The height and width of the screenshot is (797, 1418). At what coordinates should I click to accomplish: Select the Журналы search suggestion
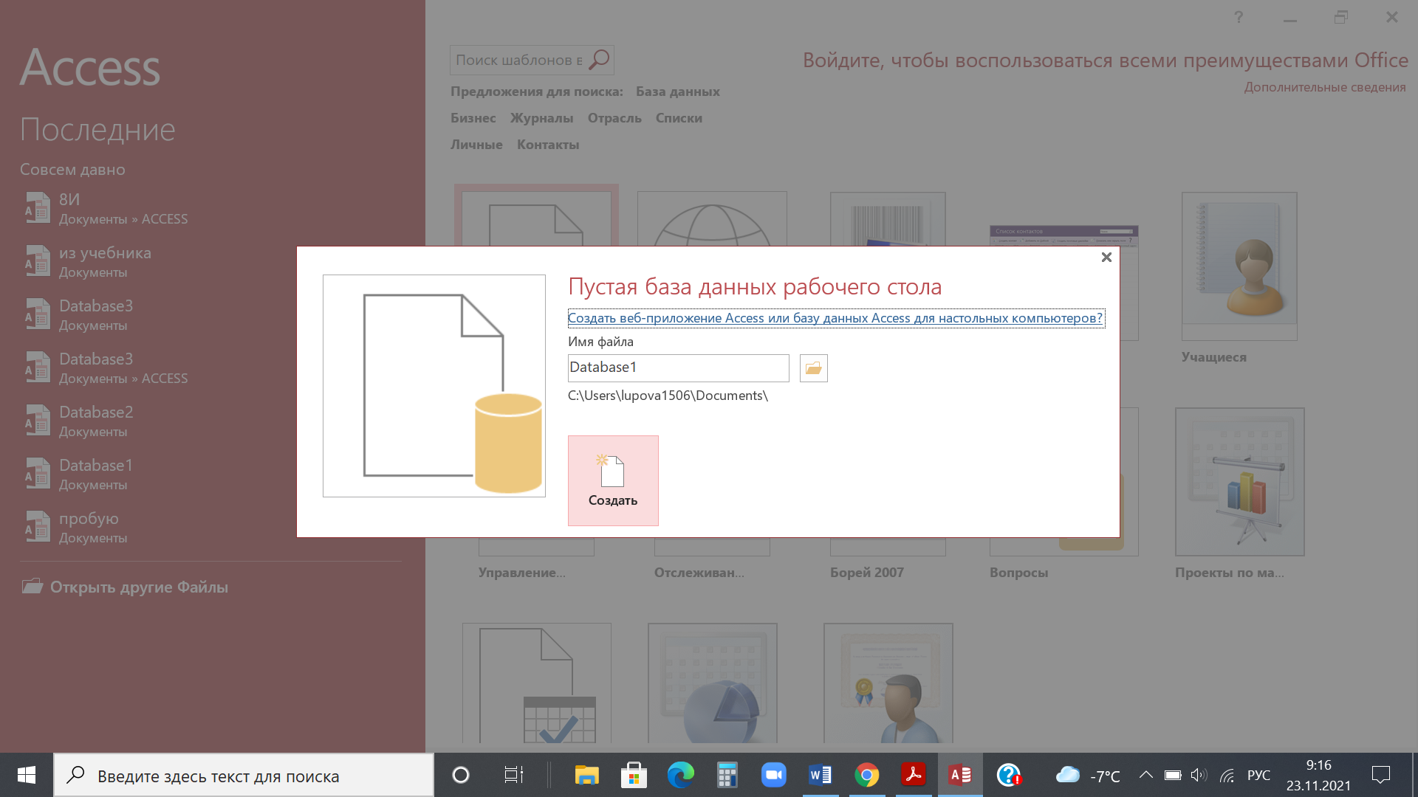pos(541,118)
